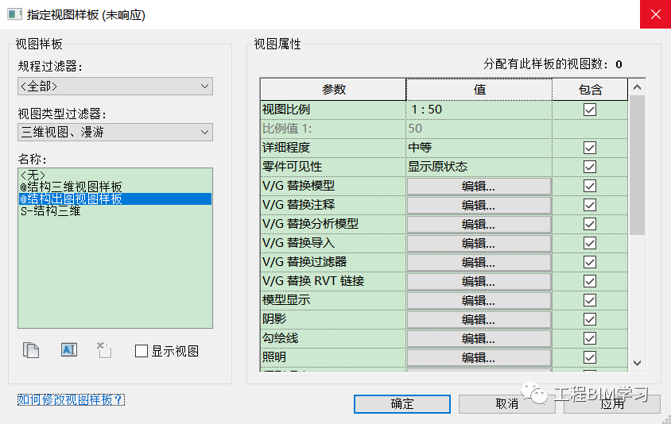Click the 确定 button
The image size is (671, 424).
coord(401,404)
